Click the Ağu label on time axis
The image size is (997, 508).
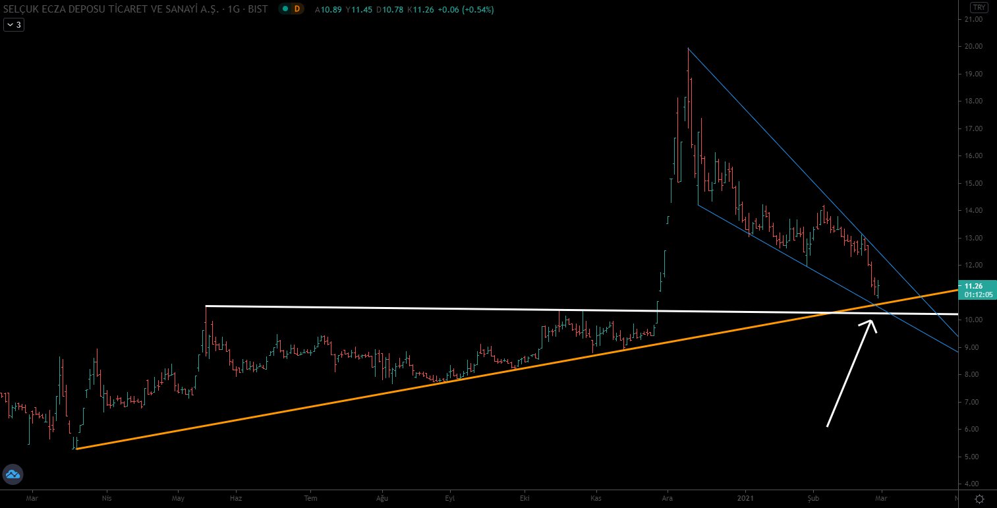382,499
